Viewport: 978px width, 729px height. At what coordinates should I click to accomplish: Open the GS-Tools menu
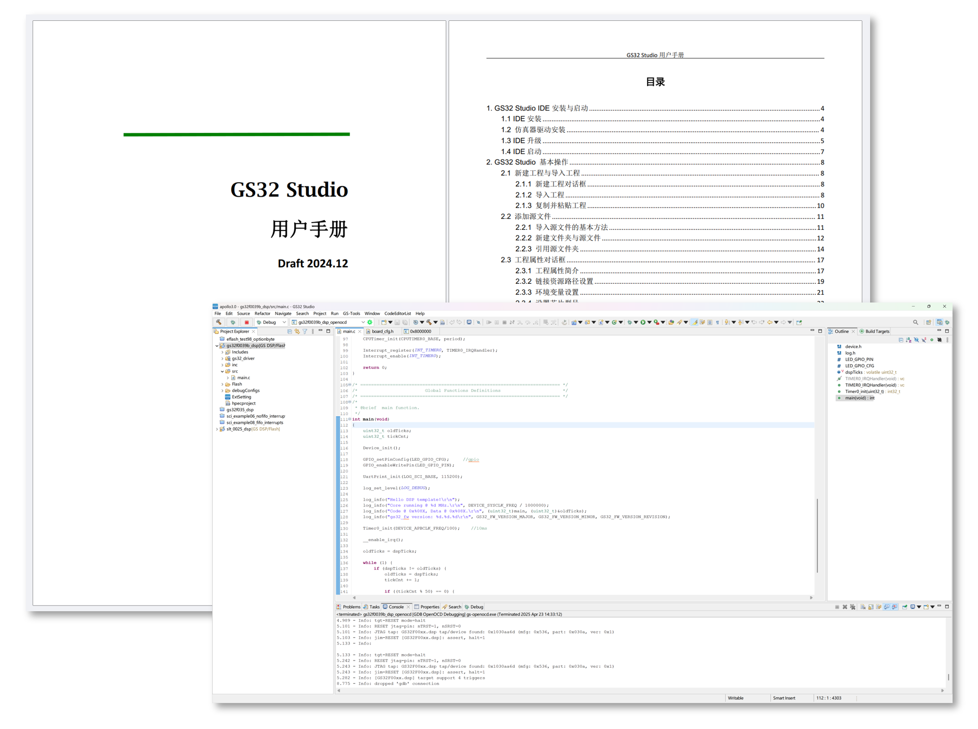pyautogui.click(x=351, y=313)
